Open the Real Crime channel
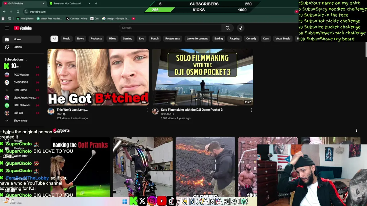The image size is (367, 206). 22,90
